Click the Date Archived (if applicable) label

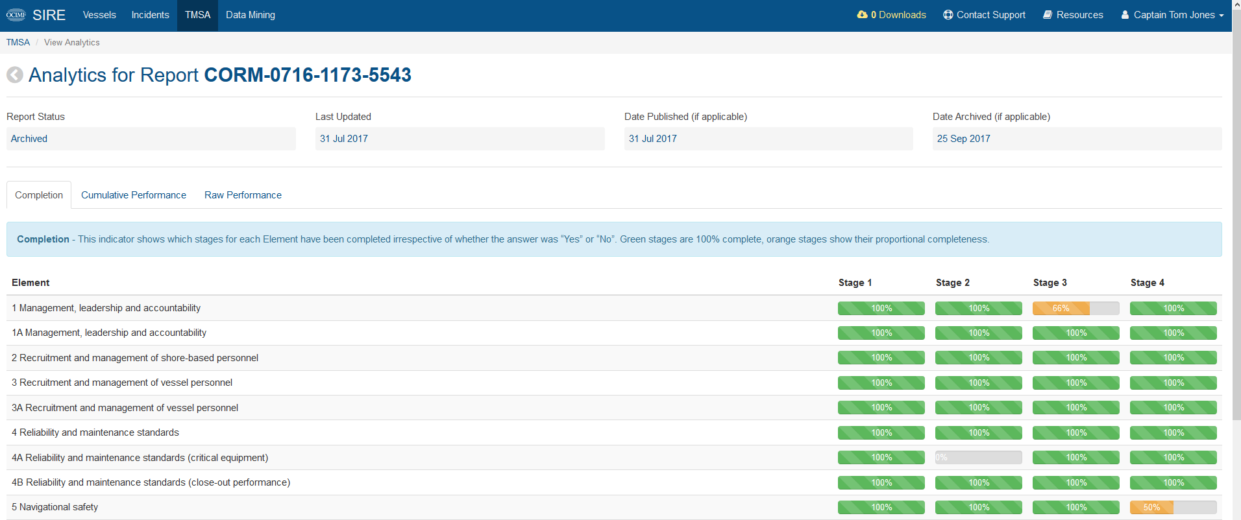tap(991, 117)
